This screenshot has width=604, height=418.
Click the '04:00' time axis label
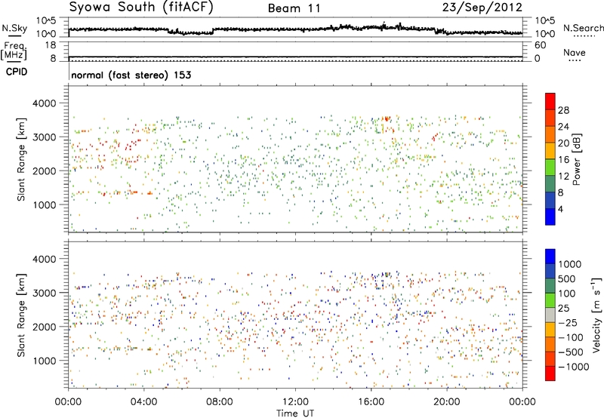click(143, 402)
